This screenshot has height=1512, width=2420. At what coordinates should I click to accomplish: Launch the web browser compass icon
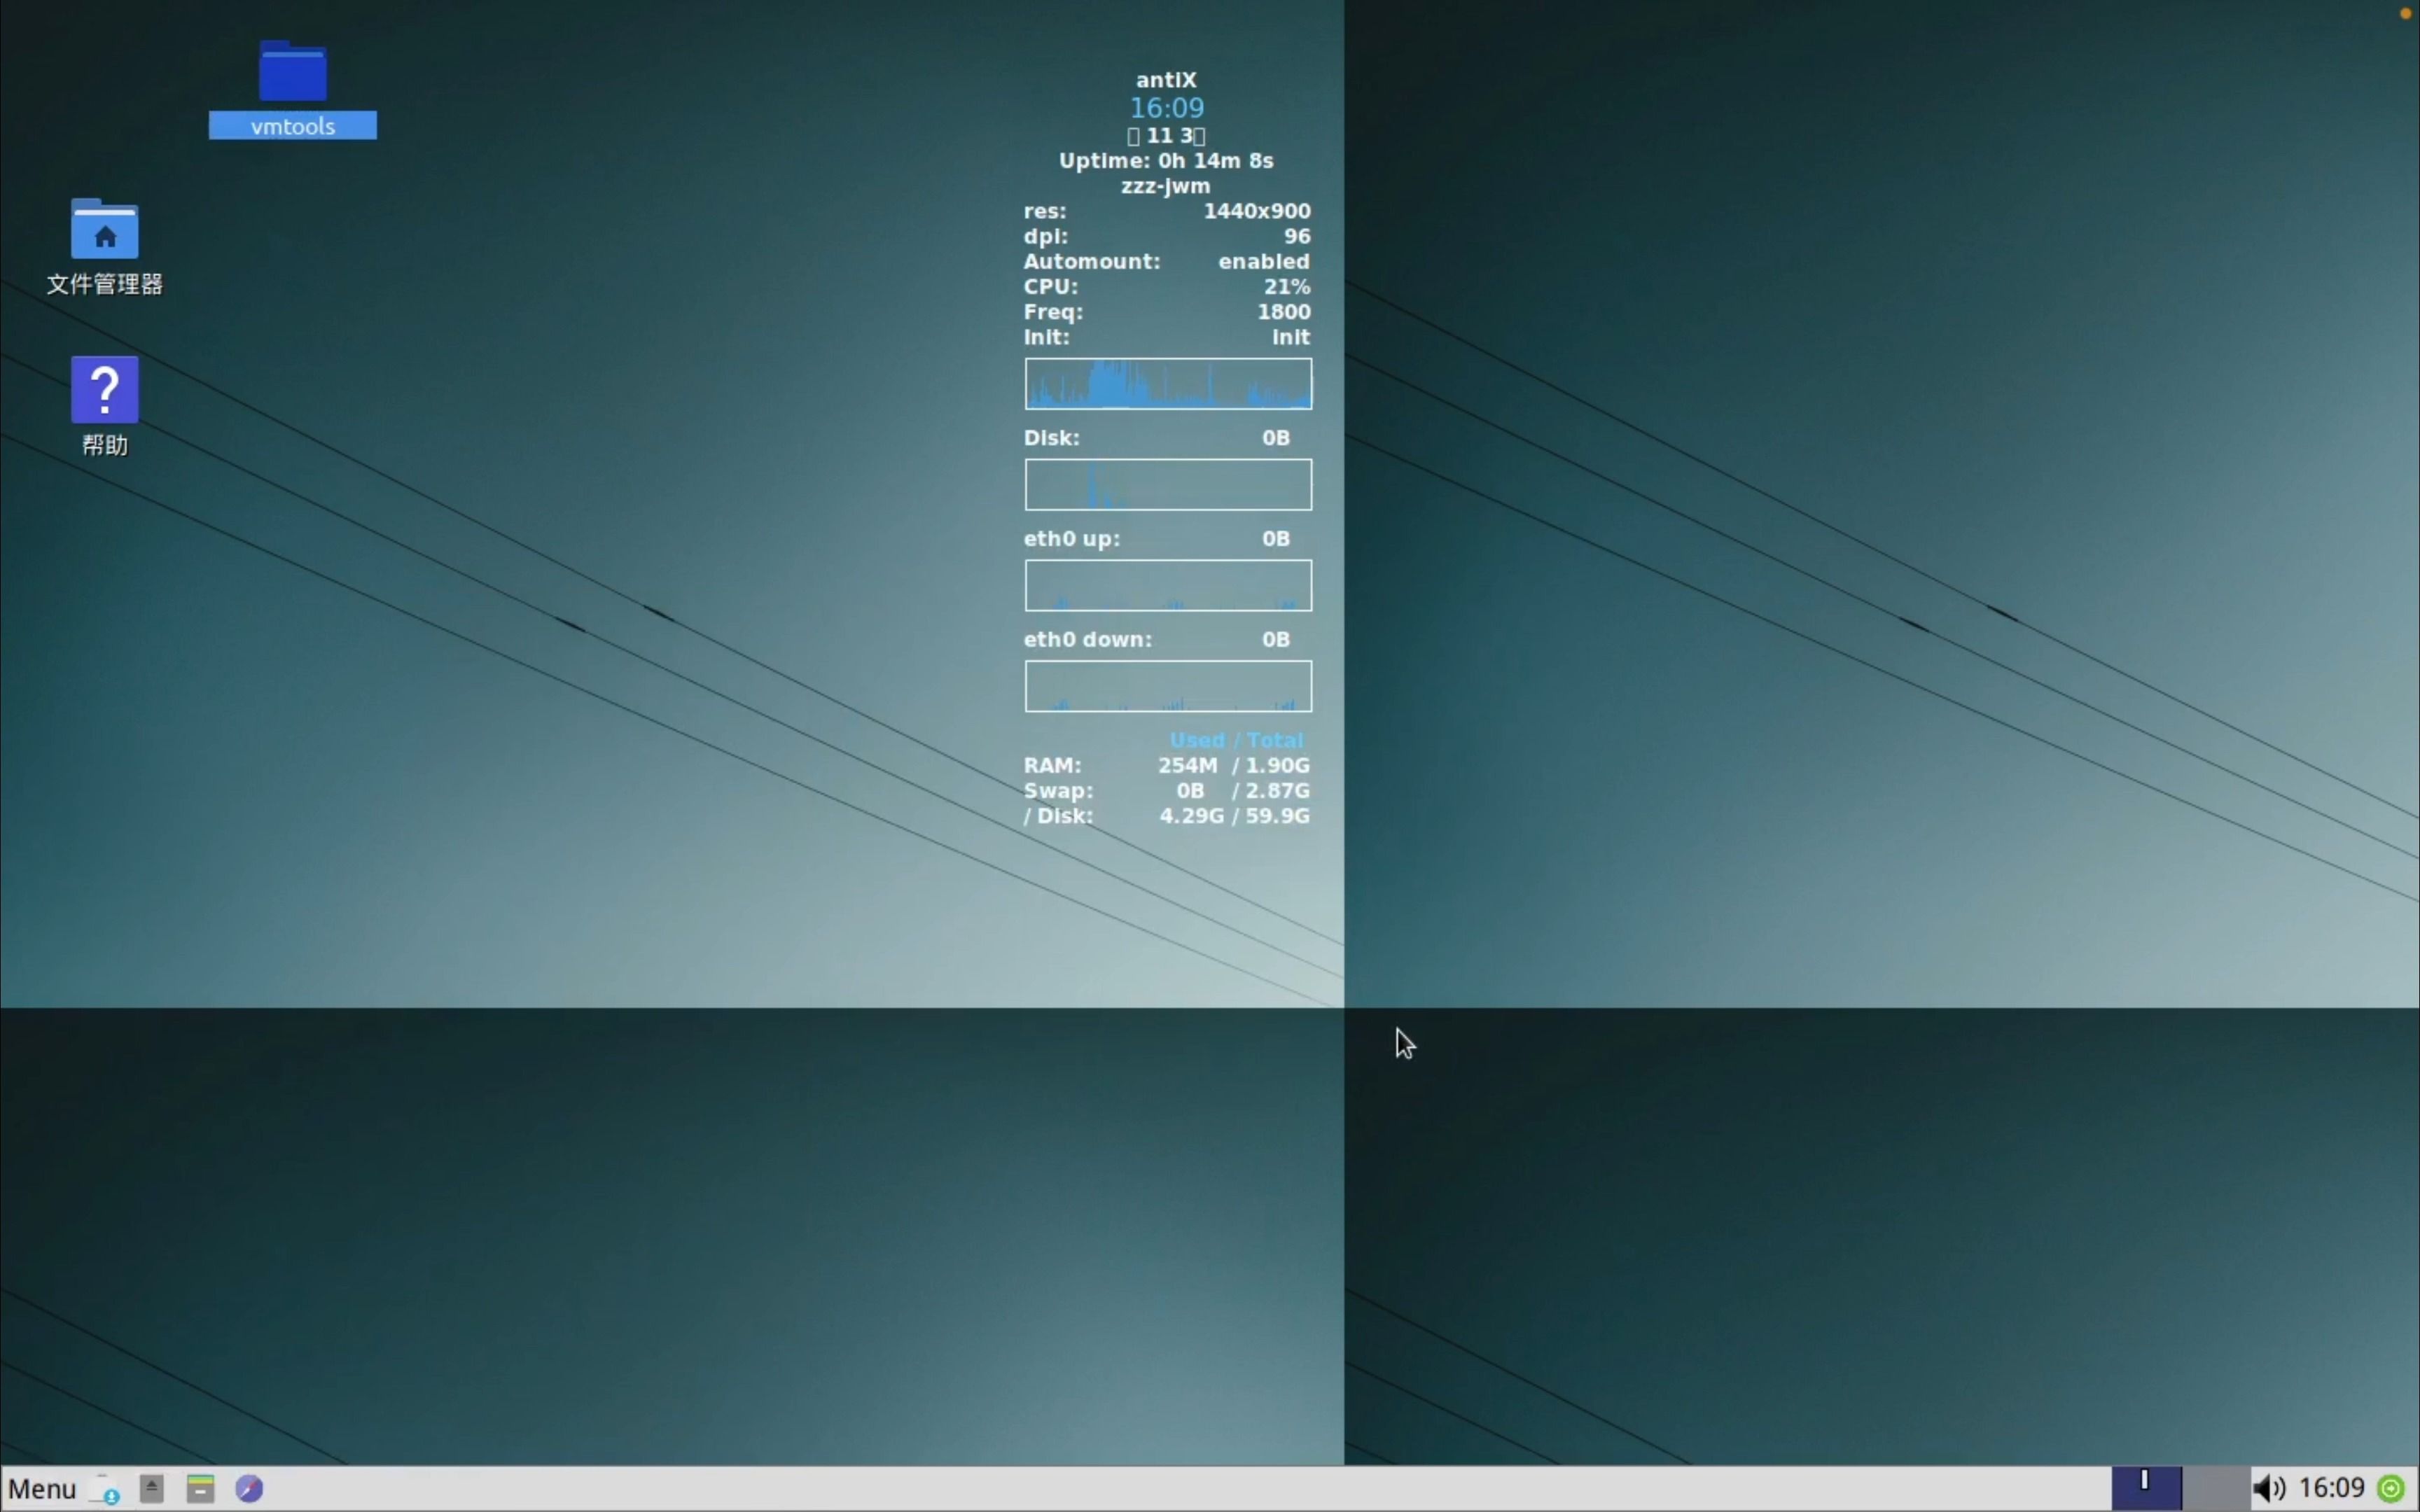[249, 1489]
